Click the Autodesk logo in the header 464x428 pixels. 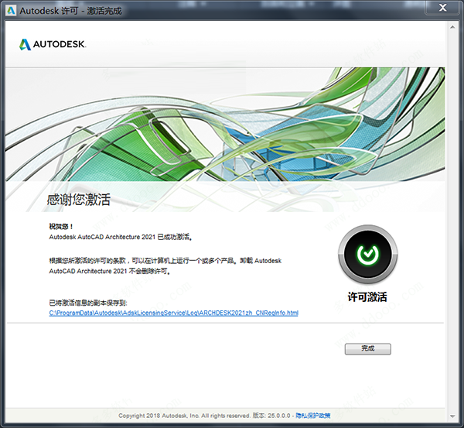point(53,44)
